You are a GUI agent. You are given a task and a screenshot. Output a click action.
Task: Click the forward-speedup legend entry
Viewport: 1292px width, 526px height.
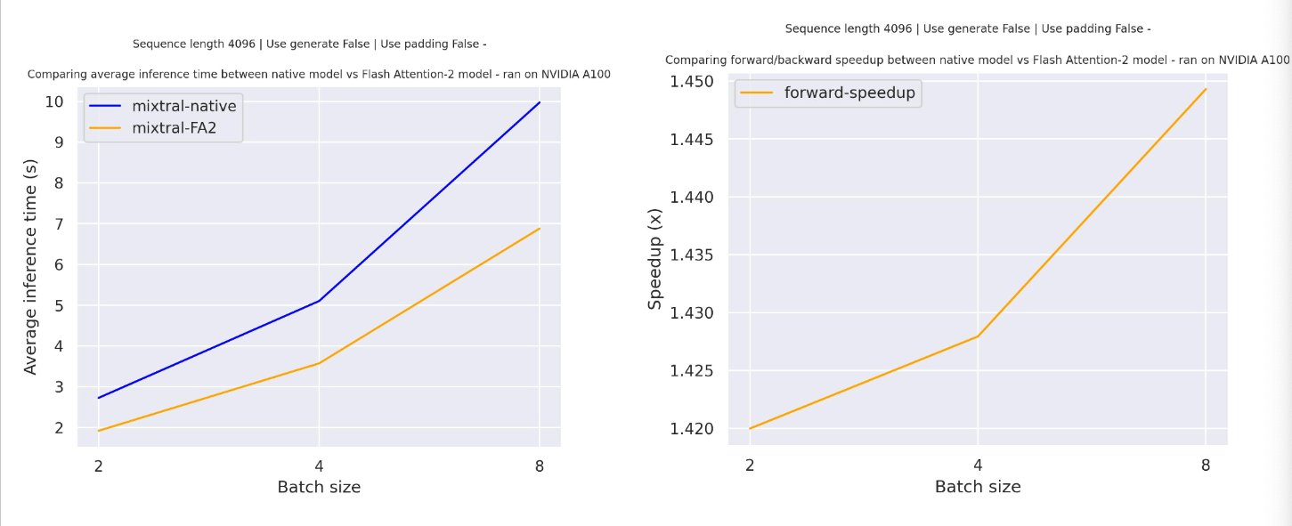[849, 93]
